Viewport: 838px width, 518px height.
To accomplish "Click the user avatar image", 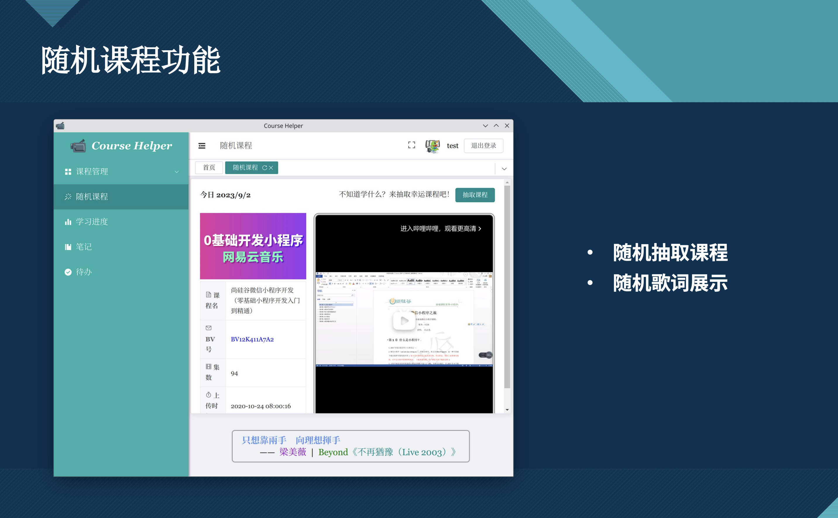I will pyautogui.click(x=432, y=146).
